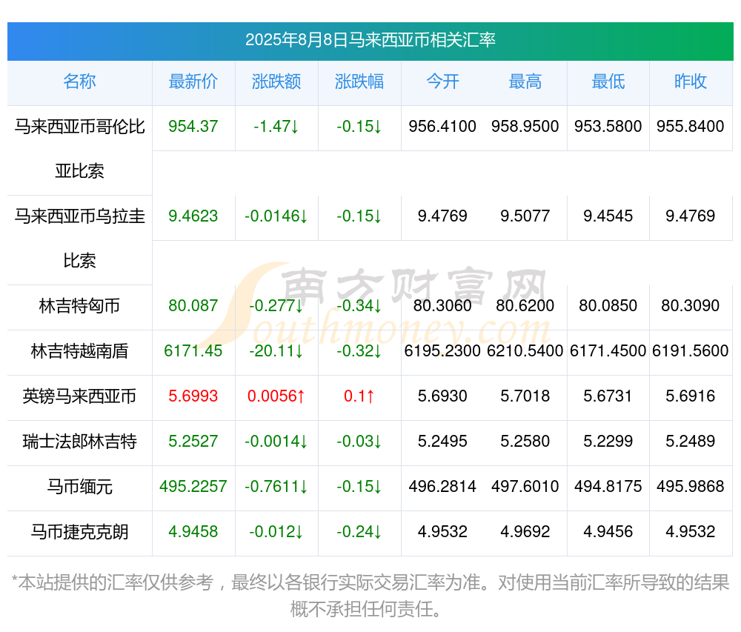Click the low value 5.2299
The image size is (741, 632).
[608, 441]
